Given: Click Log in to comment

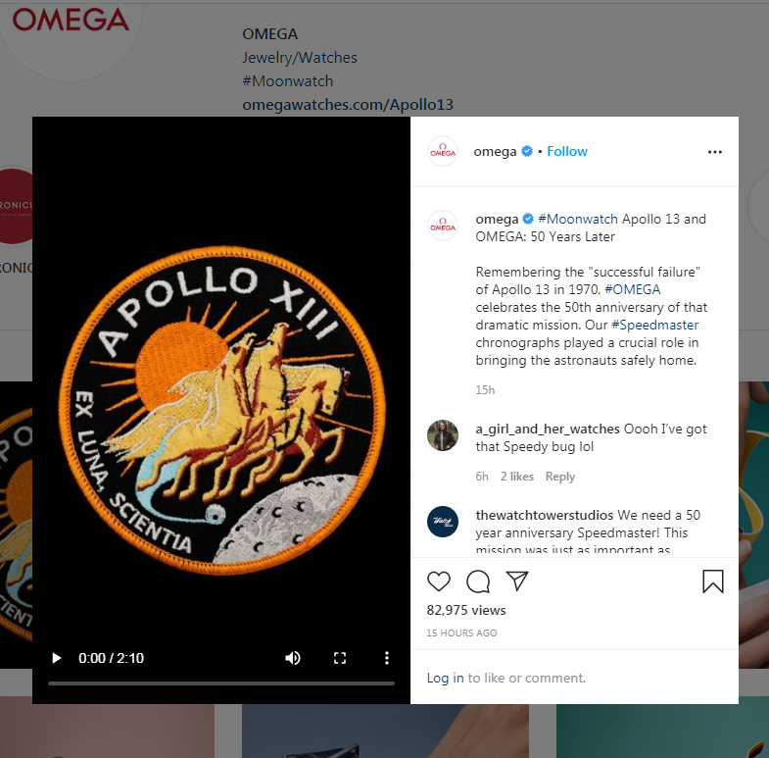Looking at the screenshot, I should pyautogui.click(x=445, y=678).
